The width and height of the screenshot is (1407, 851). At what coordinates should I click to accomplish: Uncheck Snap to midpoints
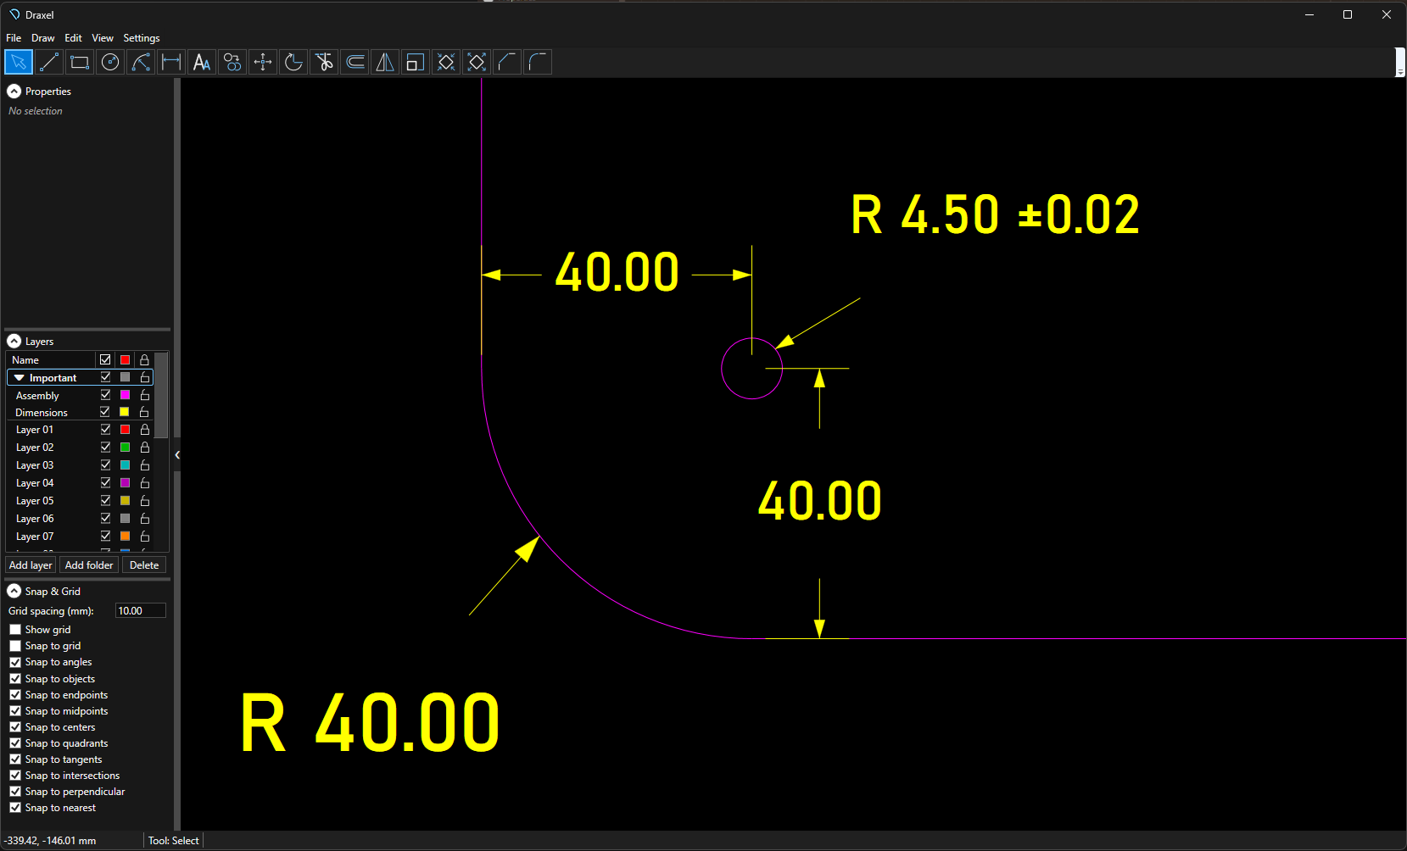(15, 711)
